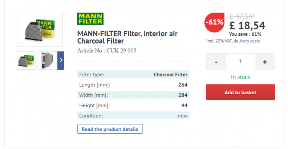Click the red -61% discount badge

pos(214,22)
